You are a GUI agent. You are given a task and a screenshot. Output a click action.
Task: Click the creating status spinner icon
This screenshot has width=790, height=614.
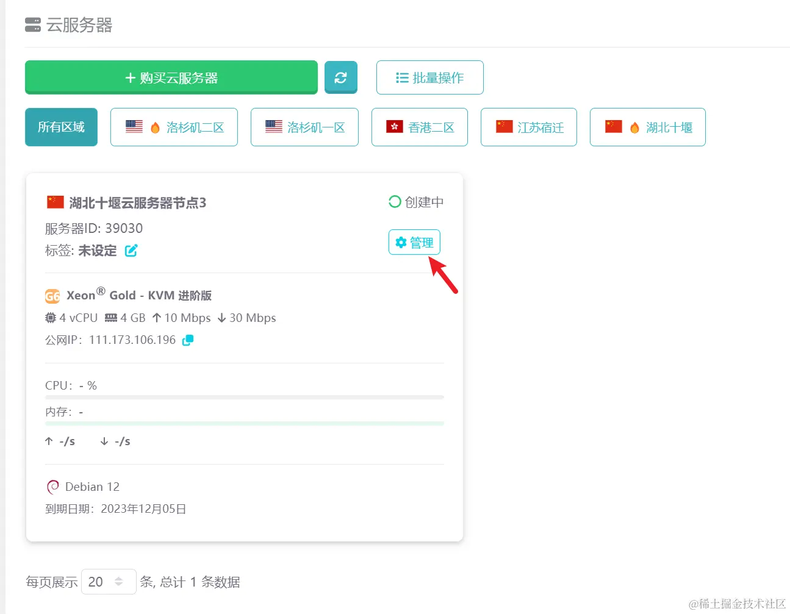tap(395, 202)
